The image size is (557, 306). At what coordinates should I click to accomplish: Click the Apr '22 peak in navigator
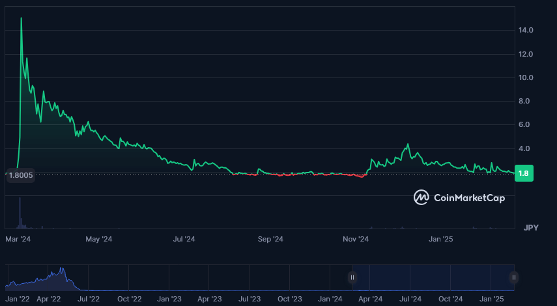click(62, 270)
